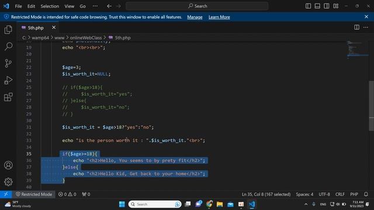
Task: Click the wamp64 breadcrumb
Action: click(x=40, y=37)
